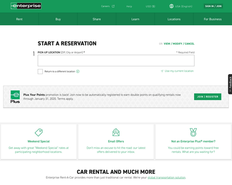Open the Feedback side tab

(x=230, y=84)
